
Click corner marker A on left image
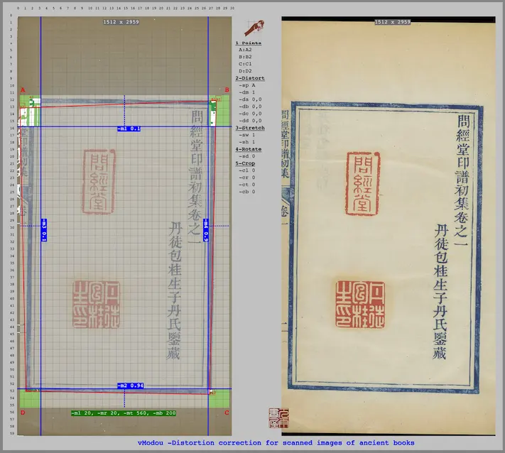tap(23, 90)
